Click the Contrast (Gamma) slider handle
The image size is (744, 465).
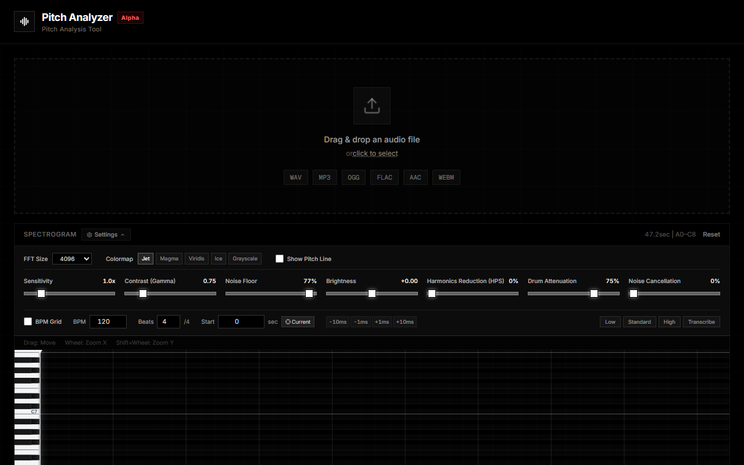pyautogui.click(x=143, y=294)
